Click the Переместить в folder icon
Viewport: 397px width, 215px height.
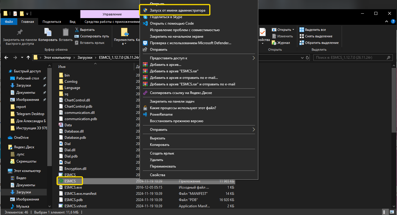point(124,32)
